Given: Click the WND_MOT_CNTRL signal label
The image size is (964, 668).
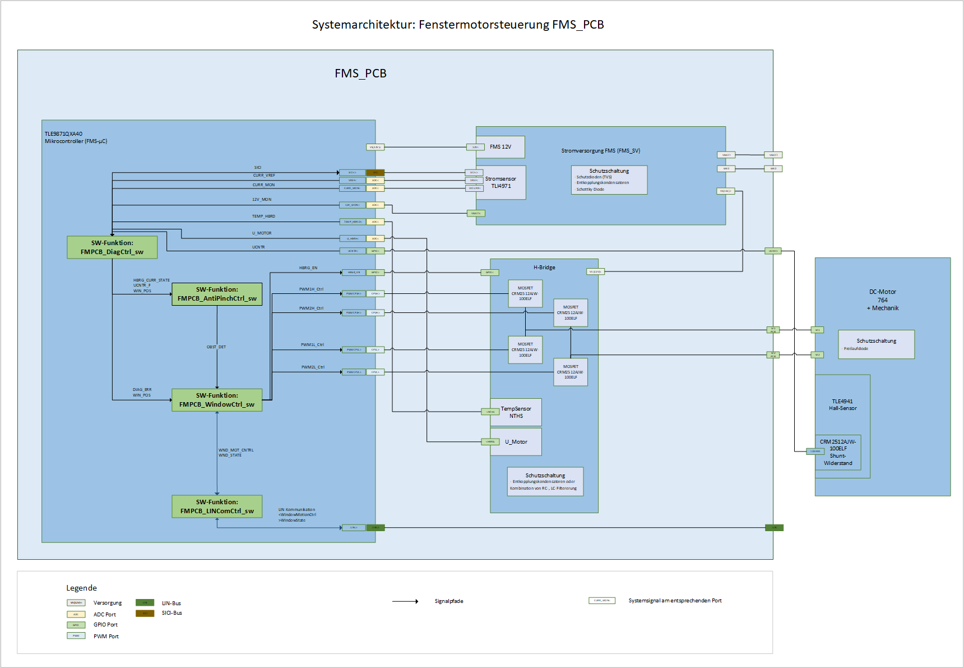Looking at the screenshot, I should click(x=236, y=450).
